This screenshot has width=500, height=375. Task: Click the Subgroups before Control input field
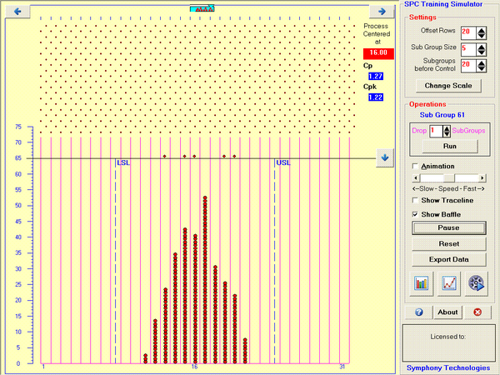468,66
